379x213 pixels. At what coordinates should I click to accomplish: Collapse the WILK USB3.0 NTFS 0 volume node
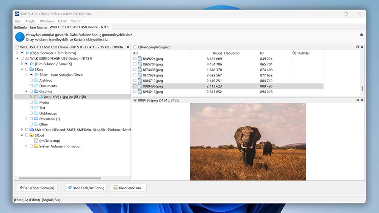tap(17, 58)
